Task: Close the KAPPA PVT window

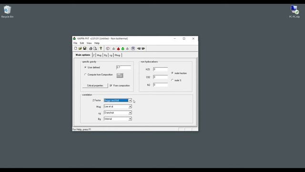Action: (193, 39)
